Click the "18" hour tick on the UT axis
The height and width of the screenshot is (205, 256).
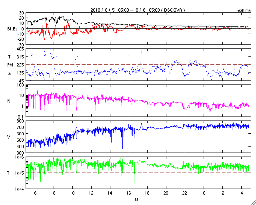click(x=148, y=193)
